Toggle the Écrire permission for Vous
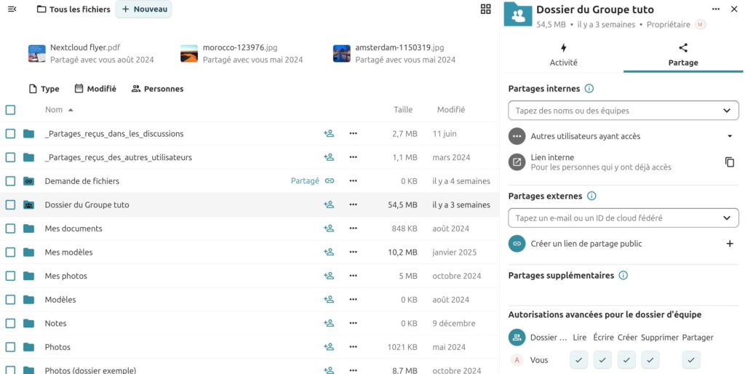 [602, 360]
